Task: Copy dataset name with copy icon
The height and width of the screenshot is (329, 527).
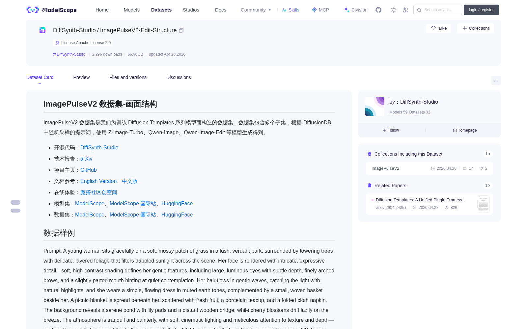Action: tap(181, 30)
